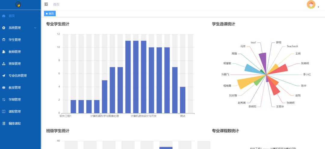The width and height of the screenshot is (325, 149).
Task: Click the 学期管理 clock icon
Action: pos(4,99)
